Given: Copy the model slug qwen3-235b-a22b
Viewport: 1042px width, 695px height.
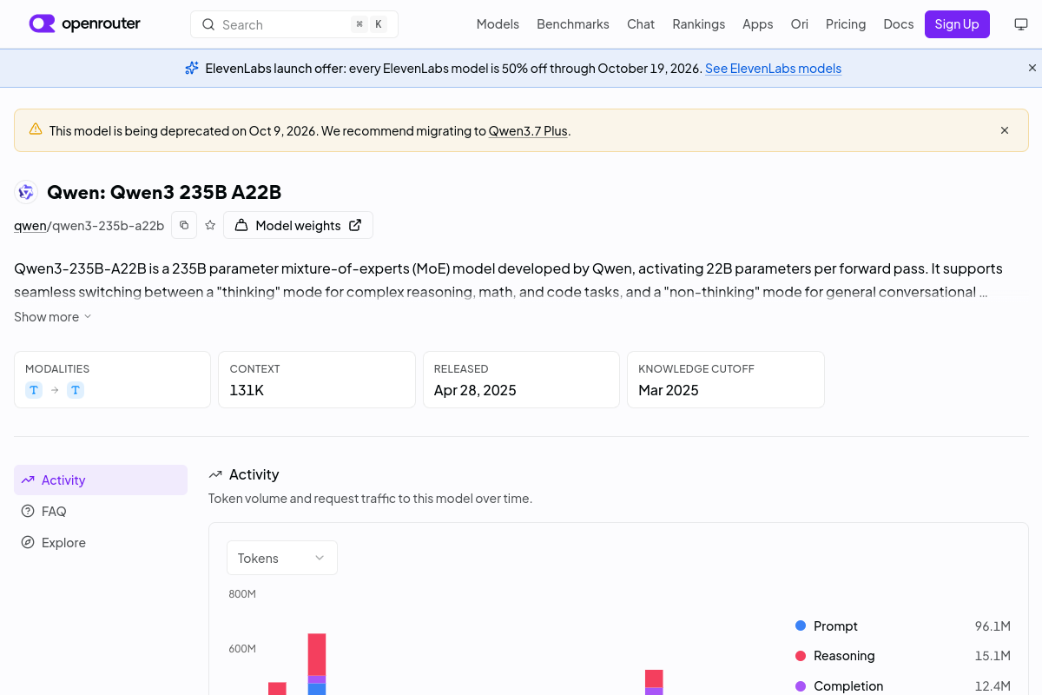Looking at the screenshot, I should [184, 225].
